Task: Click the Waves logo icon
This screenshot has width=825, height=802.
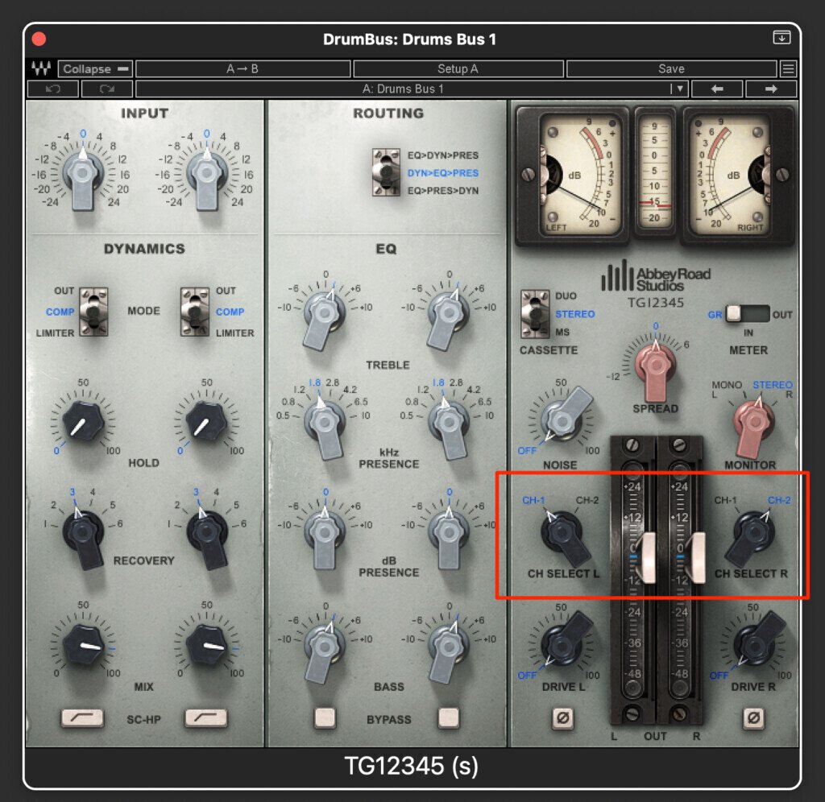Action: [x=41, y=68]
